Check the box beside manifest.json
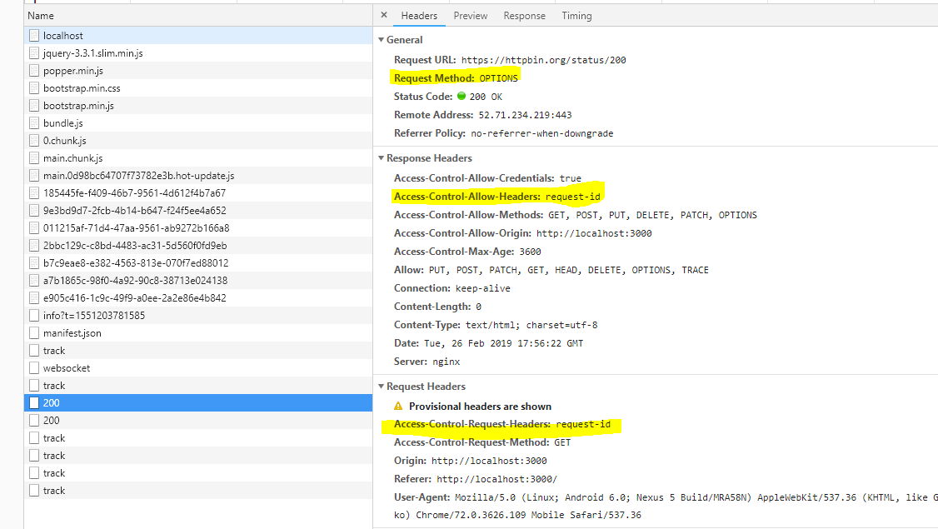Screen dimensions: 938x529 (32, 332)
